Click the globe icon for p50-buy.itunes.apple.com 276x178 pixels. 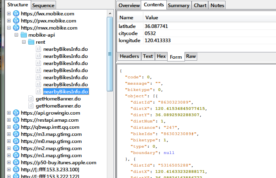(16, 163)
